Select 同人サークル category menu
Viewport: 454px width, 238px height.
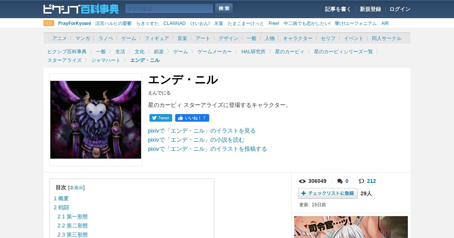[387, 38]
